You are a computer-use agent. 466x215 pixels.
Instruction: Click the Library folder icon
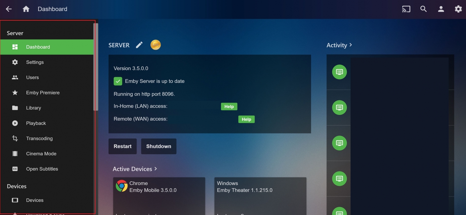(x=15, y=108)
